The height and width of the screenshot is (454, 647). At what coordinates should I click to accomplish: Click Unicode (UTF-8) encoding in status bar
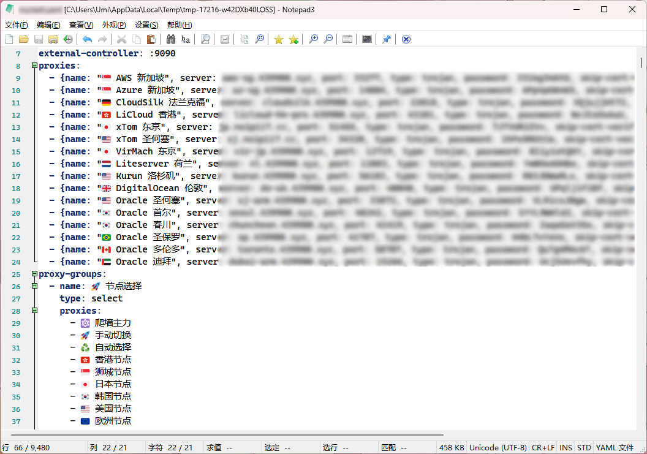point(498,448)
